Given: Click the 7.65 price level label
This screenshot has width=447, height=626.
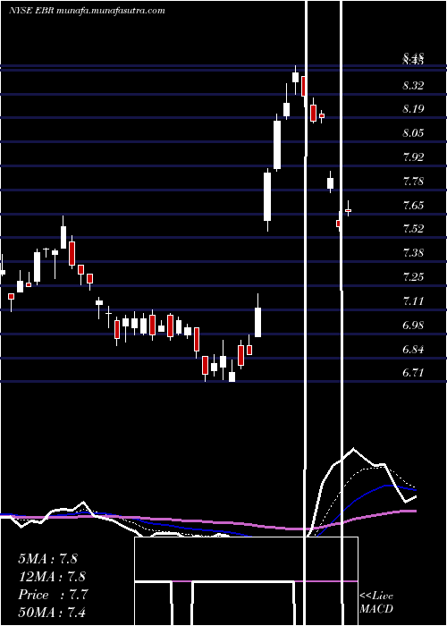Looking at the screenshot, I should (x=413, y=206).
